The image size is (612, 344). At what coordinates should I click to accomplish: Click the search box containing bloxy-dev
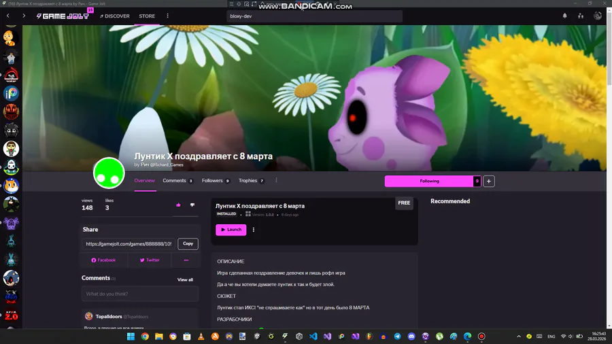click(314, 16)
